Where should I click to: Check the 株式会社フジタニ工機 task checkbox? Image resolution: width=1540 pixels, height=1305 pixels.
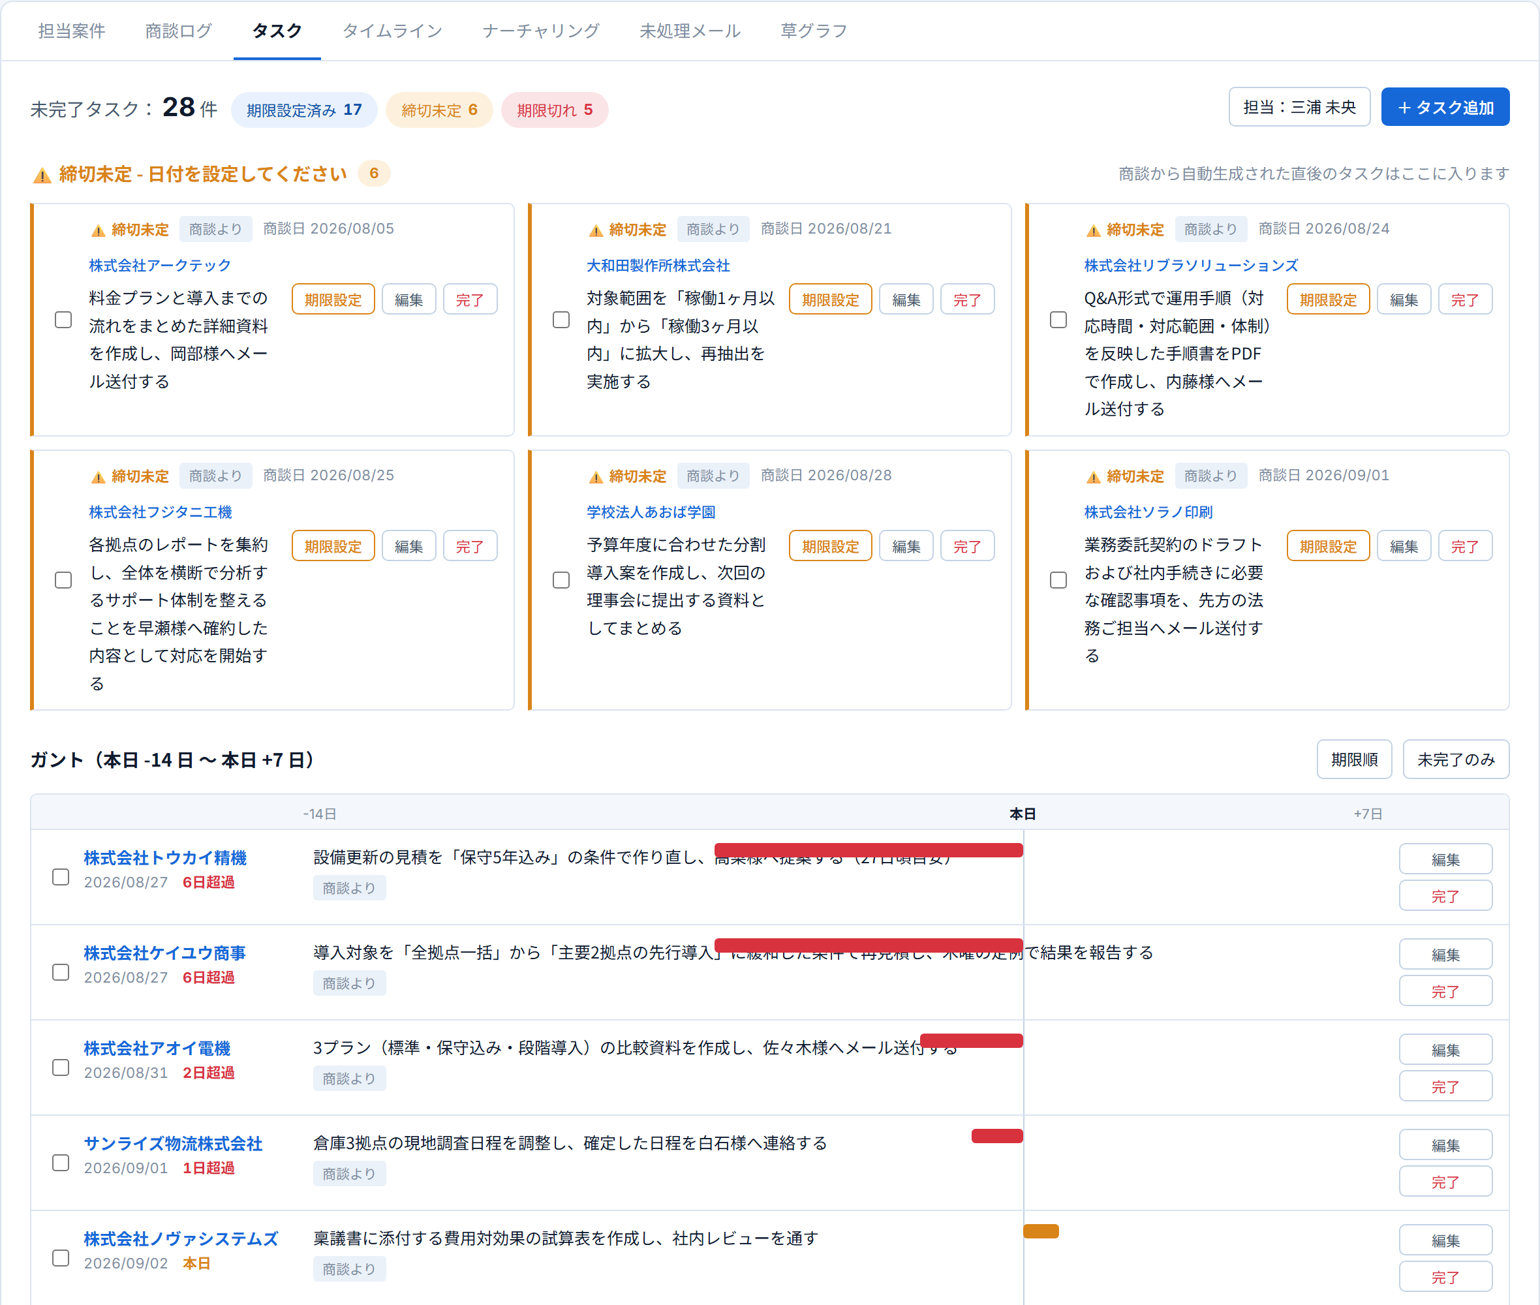pyautogui.click(x=63, y=580)
